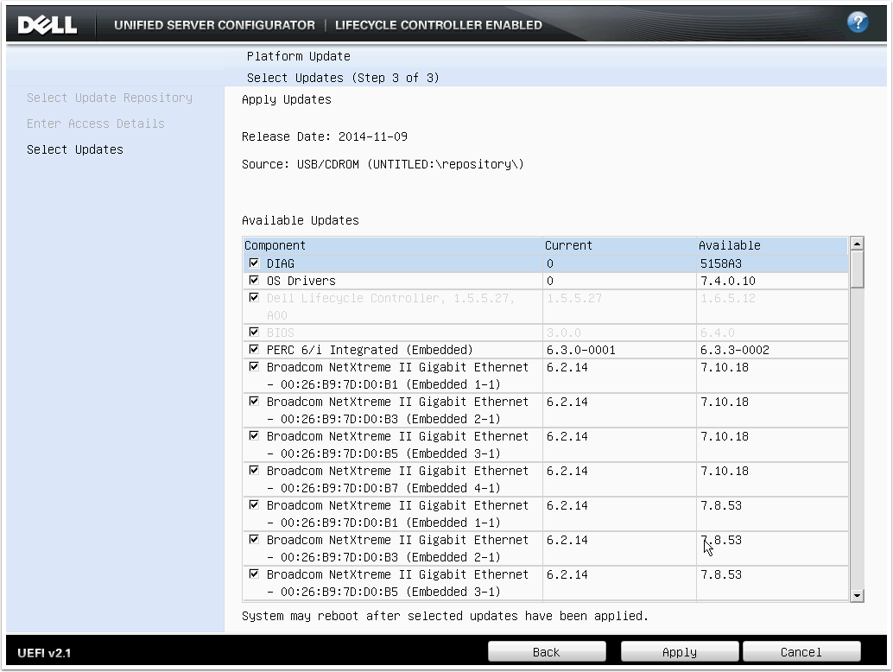Image resolution: width=893 pixels, height=672 pixels.
Task: Click available version 1.6.5.12
Action: [728, 298]
